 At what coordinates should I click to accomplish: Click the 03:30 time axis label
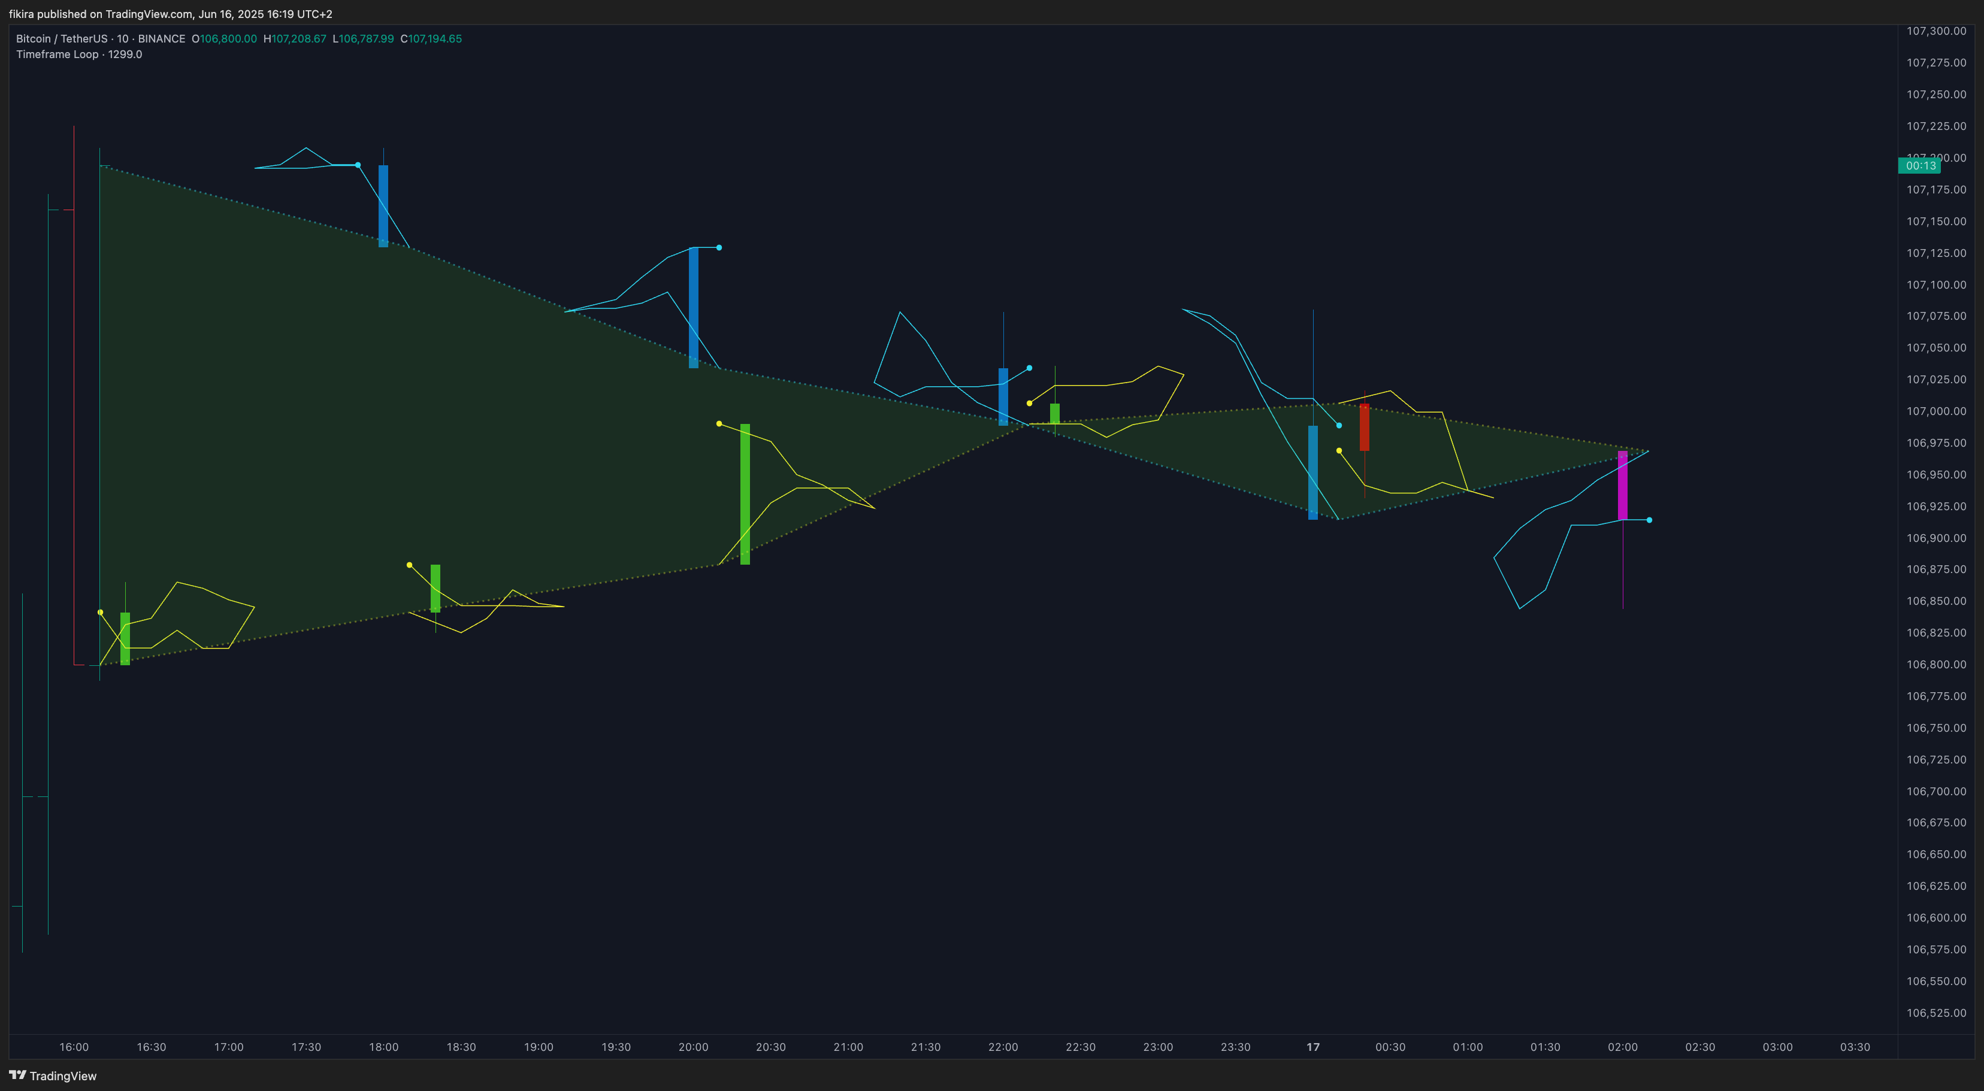click(1855, 1047)
